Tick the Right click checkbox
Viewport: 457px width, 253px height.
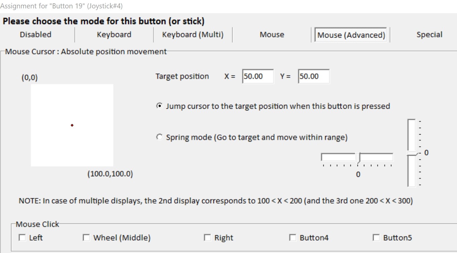pyautogui.click(x=207, y=238)
